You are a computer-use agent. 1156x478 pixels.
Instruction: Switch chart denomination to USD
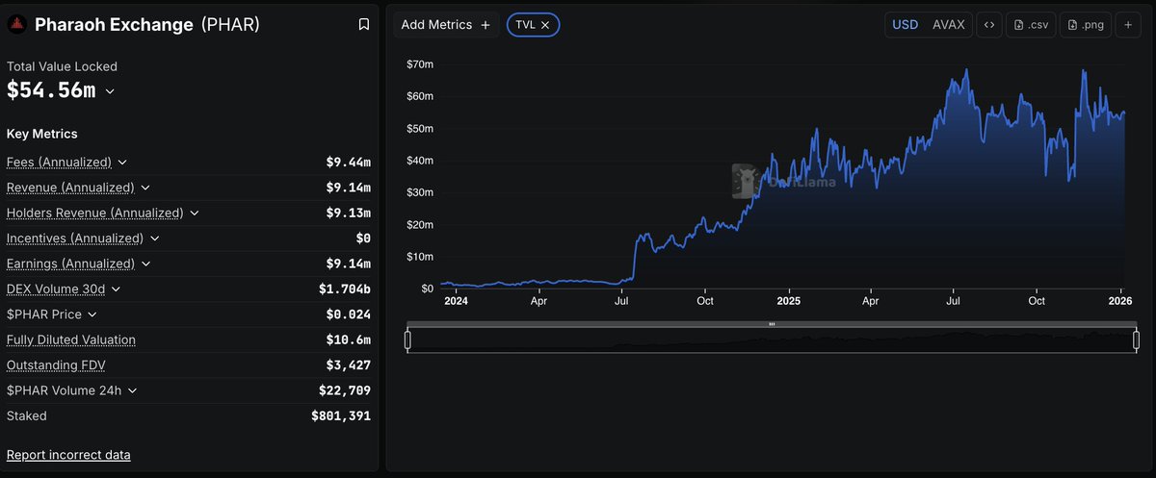click(906, 25)
